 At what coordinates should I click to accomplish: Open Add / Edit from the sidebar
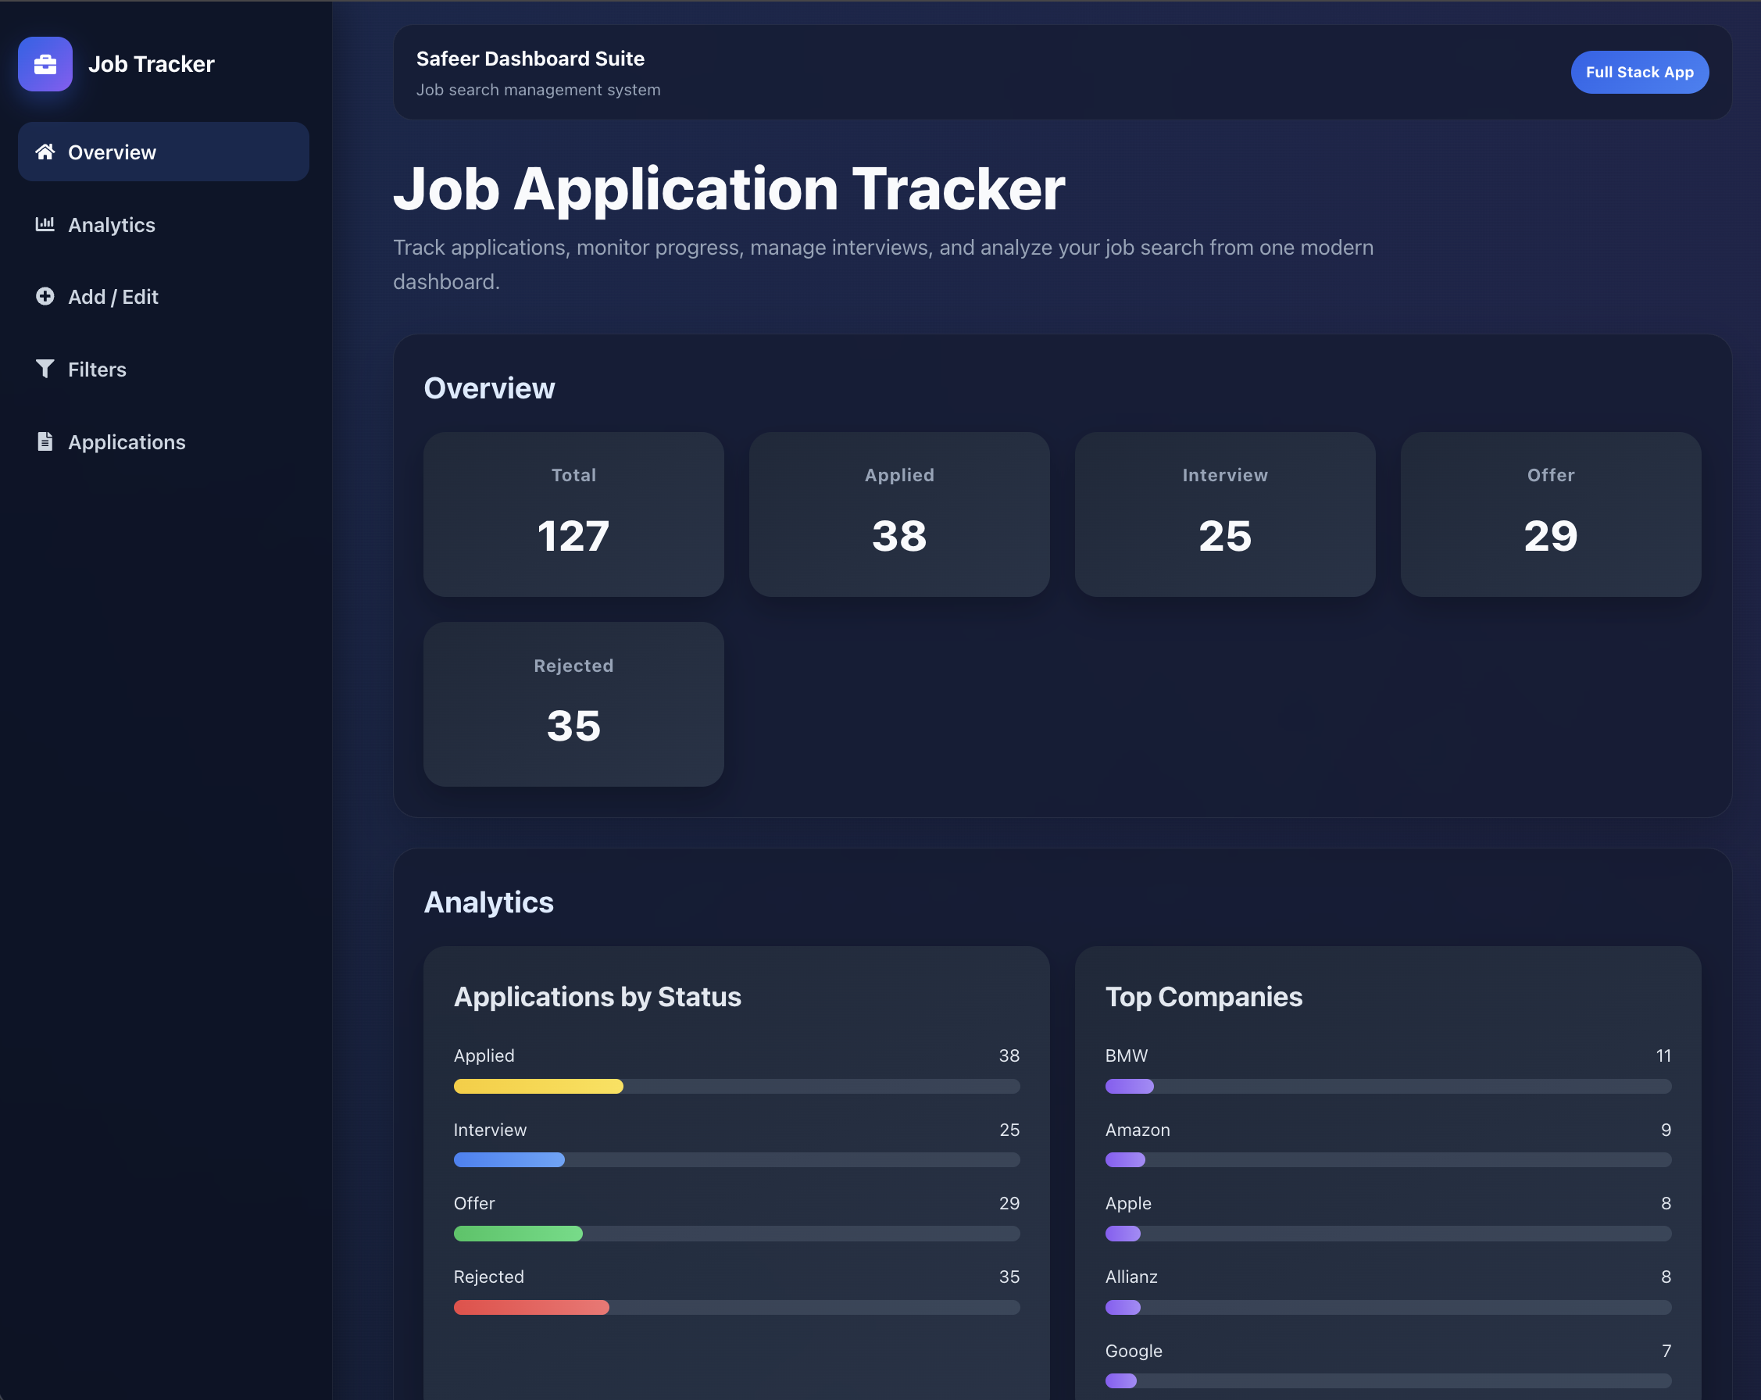pos(163,297)
